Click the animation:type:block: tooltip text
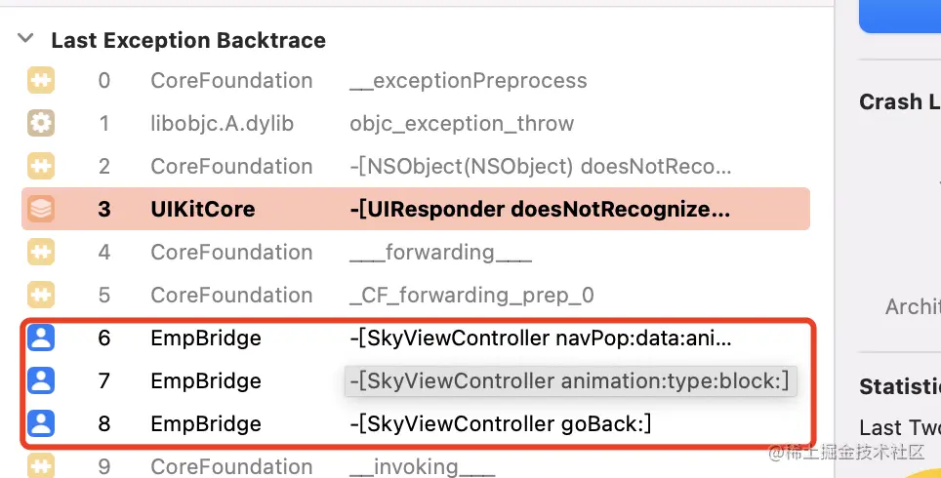 [x=570, y=380]
